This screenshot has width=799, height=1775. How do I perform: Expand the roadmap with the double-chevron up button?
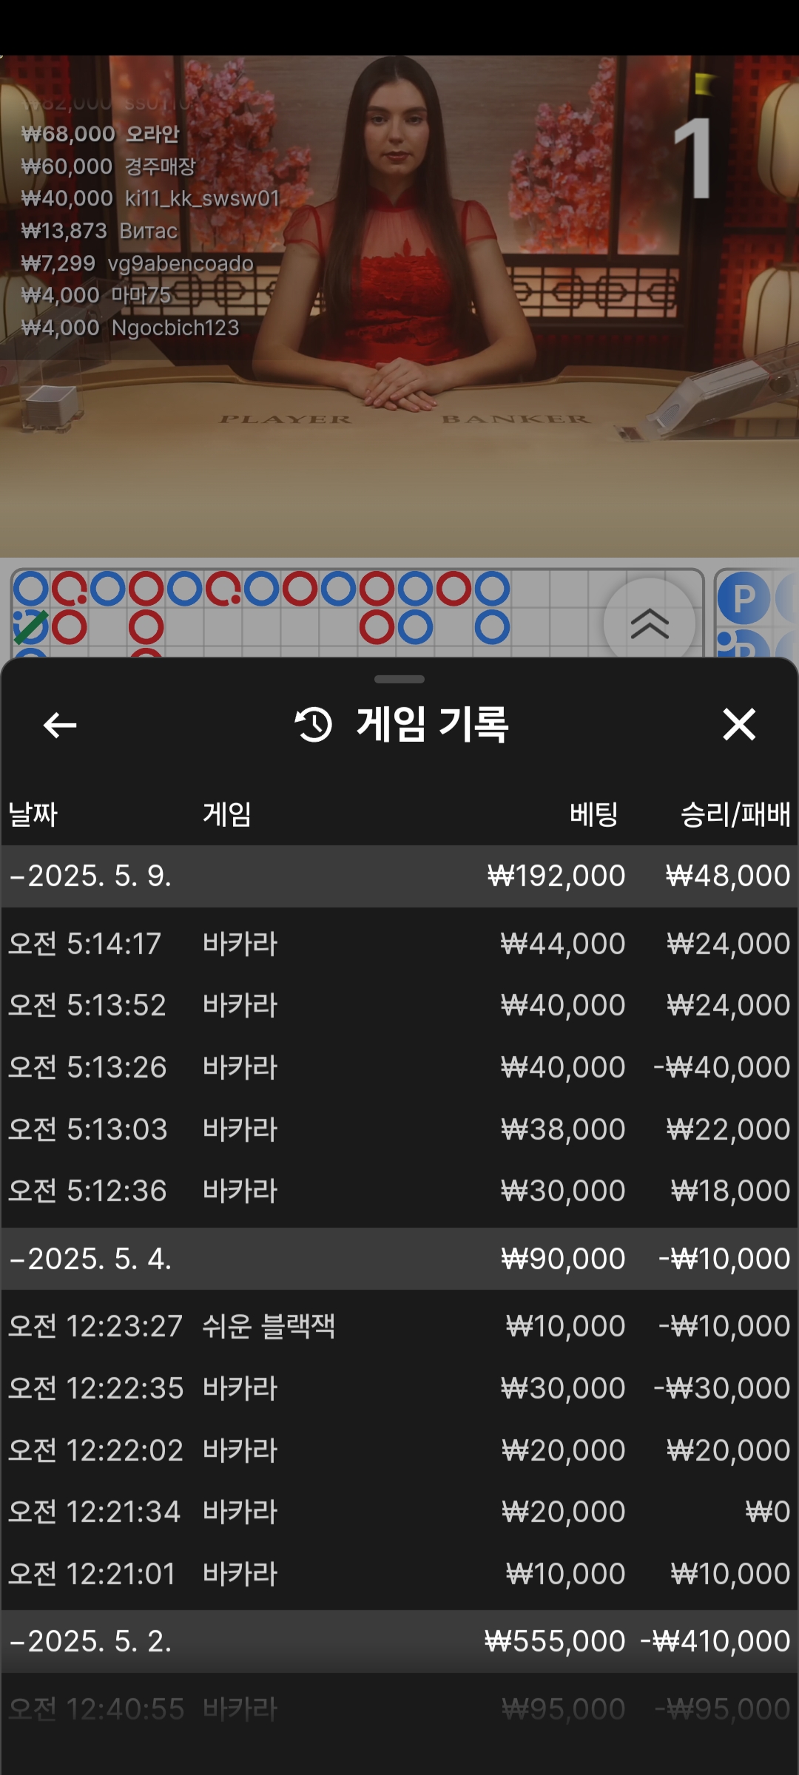650,623
